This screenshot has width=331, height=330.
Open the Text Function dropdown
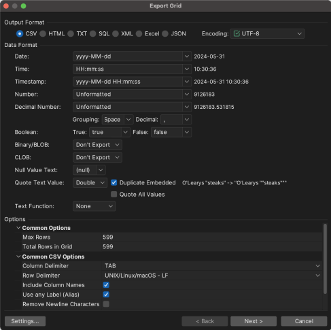[x=94, y=206]
